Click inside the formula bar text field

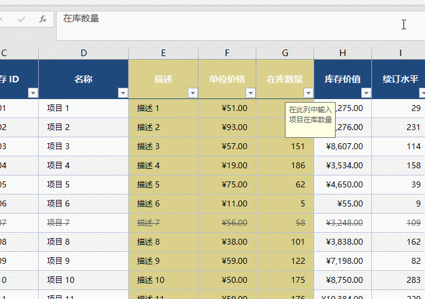click(241, 26)
